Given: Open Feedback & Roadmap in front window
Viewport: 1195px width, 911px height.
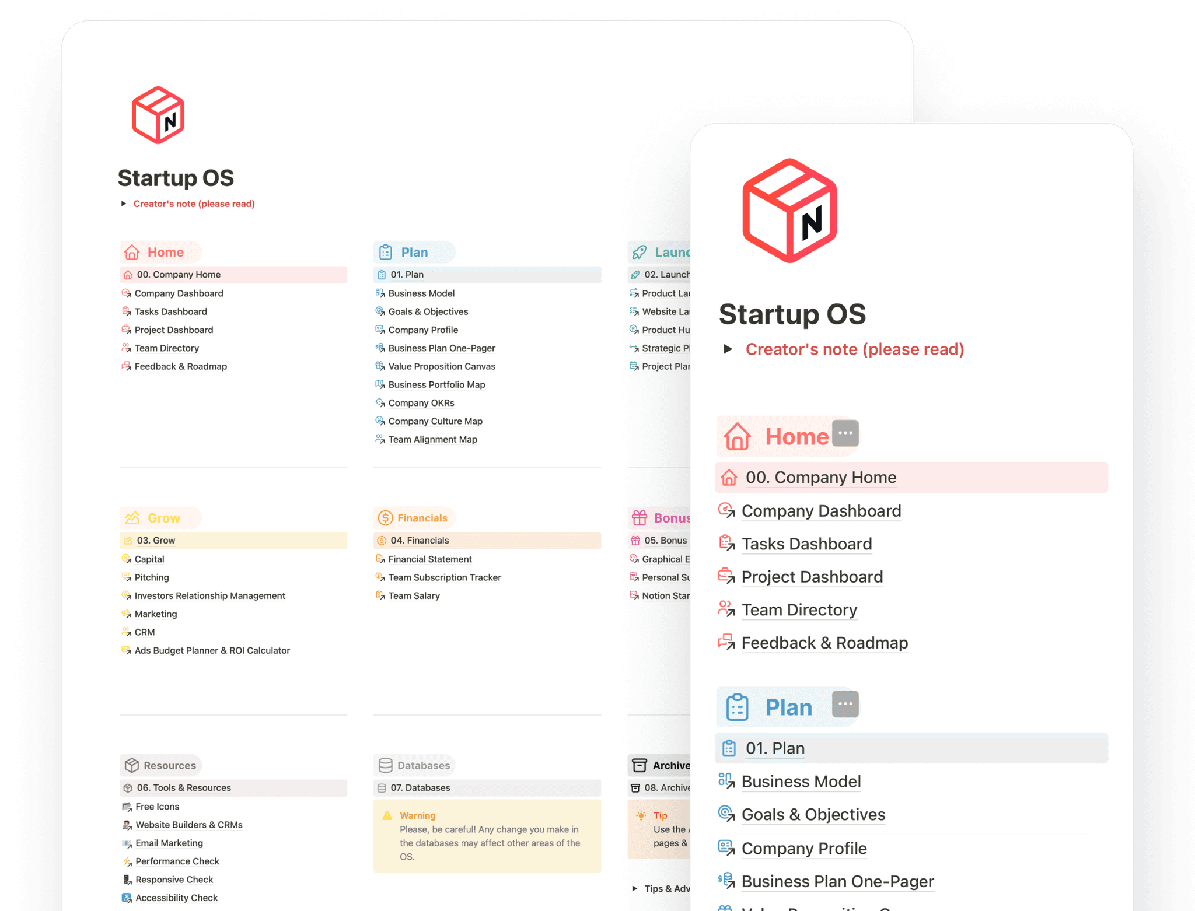Looking at the screenshot, I should pyautogui.click(x=824, y=643).
